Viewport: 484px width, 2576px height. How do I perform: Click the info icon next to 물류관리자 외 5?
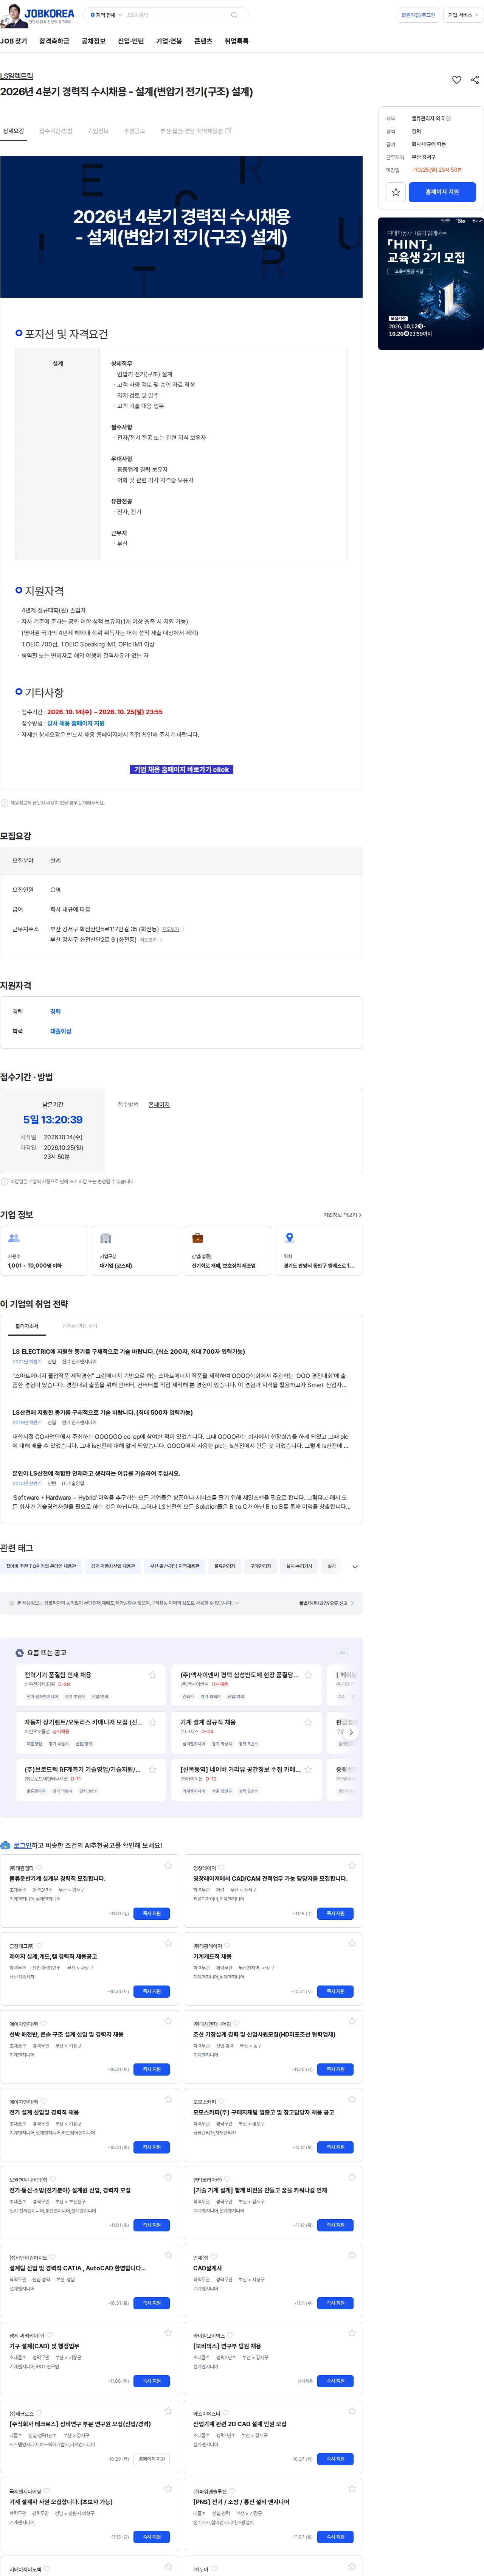(x=448, y=118)
